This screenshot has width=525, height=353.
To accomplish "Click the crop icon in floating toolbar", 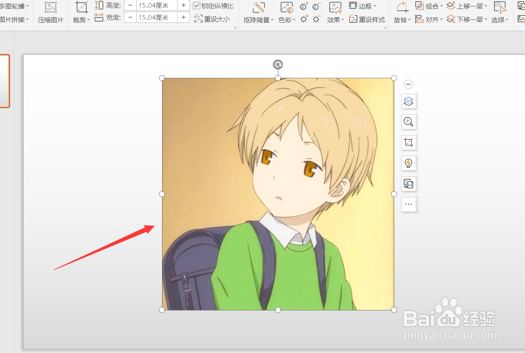I will click(408, 142).
